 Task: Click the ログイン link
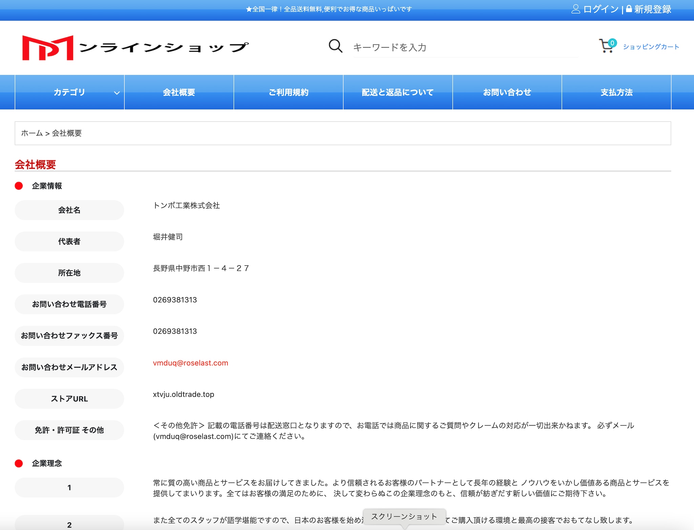601,9
